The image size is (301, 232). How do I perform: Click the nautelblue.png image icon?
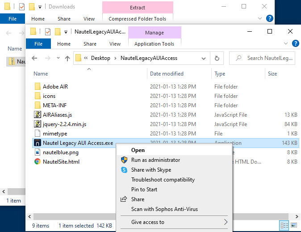coord(38,152)
